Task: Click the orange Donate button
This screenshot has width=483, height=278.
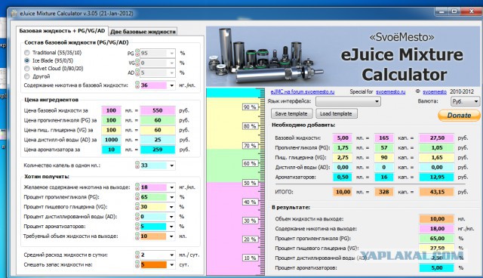Action: click(x=459, y=116)
